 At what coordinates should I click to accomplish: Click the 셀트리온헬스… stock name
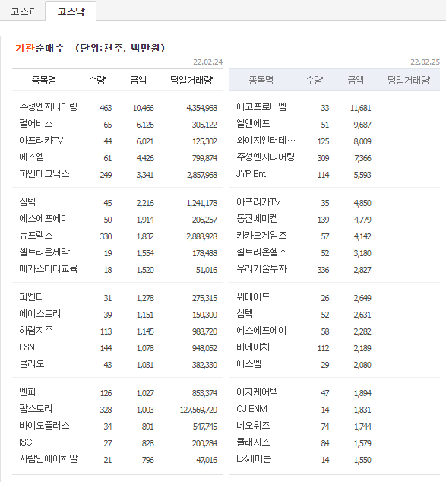tap(266, 252)
